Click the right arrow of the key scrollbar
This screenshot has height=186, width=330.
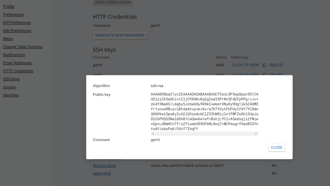coord(256,134)
